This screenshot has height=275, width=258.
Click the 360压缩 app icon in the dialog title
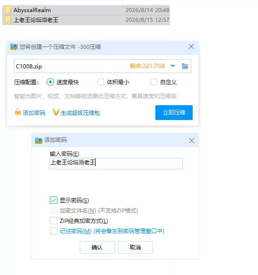[x=14, y=47]
